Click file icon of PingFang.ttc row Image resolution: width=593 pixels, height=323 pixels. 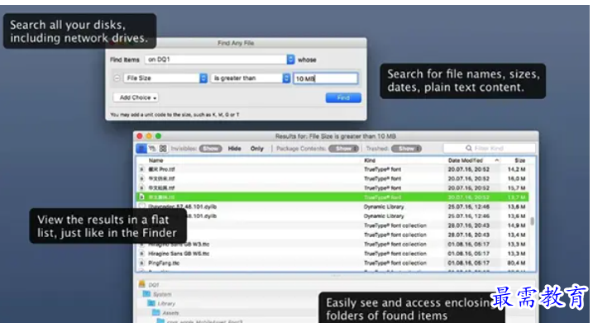pyautogui.click(x=141, y=263)
